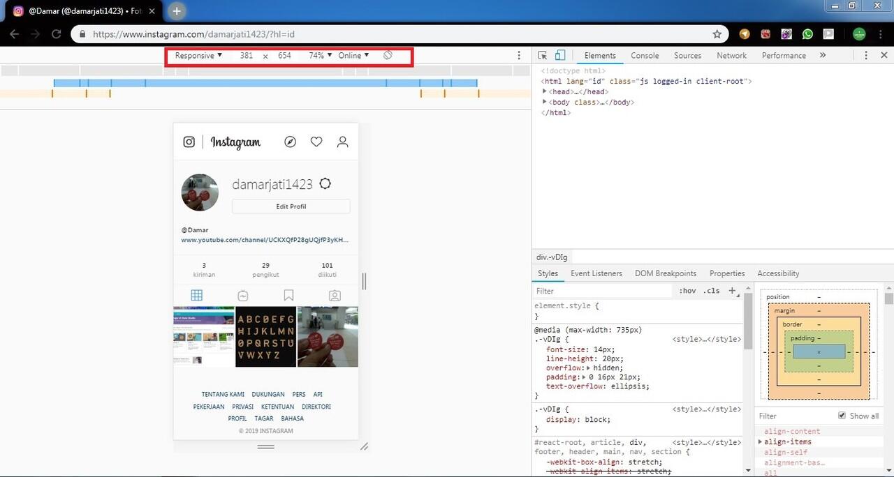Screen dimensions: 894x477
Task: Open the Online throttling dropdown
Action: click(x=354, y=55)
